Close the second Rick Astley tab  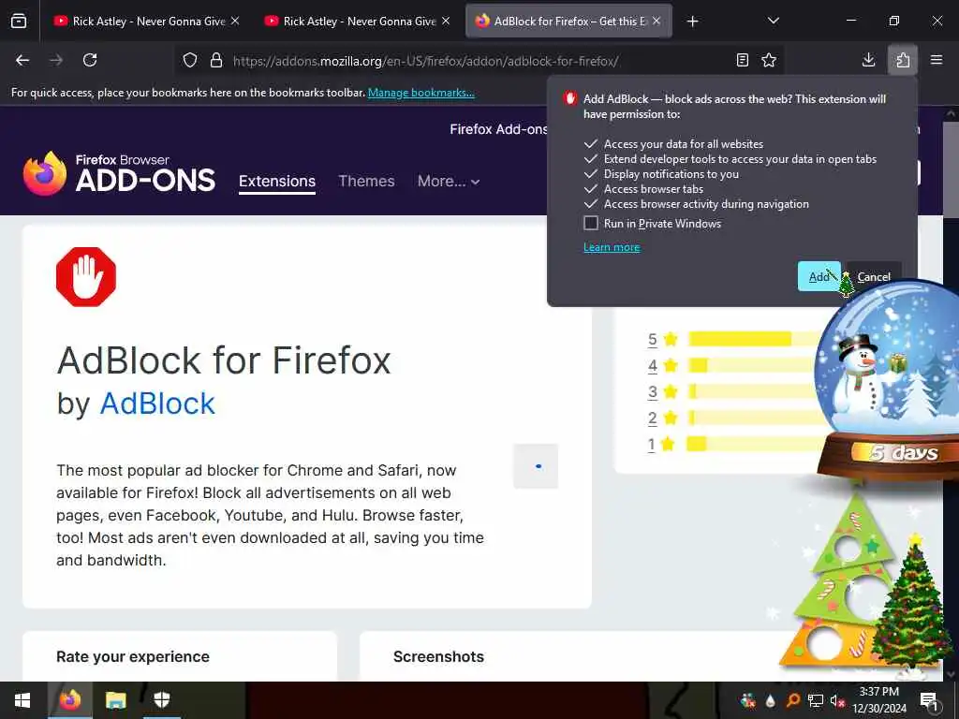[x=446, y=21]
